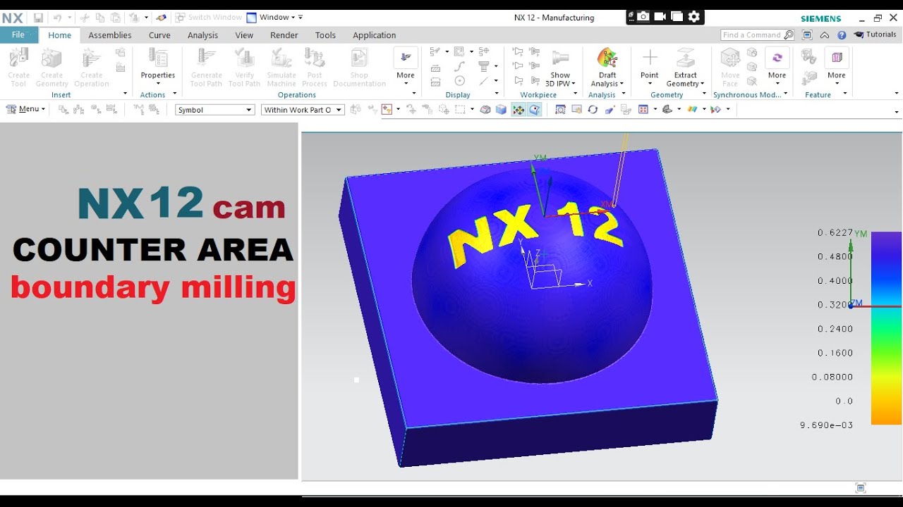Click the legend value 0.6227
The image size is (903, 507).
coord(835,233)
